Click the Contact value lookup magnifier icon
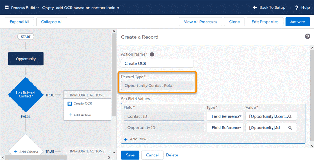Image resolution: width=314 pixels, height=160 pixels. coord(290,116)
